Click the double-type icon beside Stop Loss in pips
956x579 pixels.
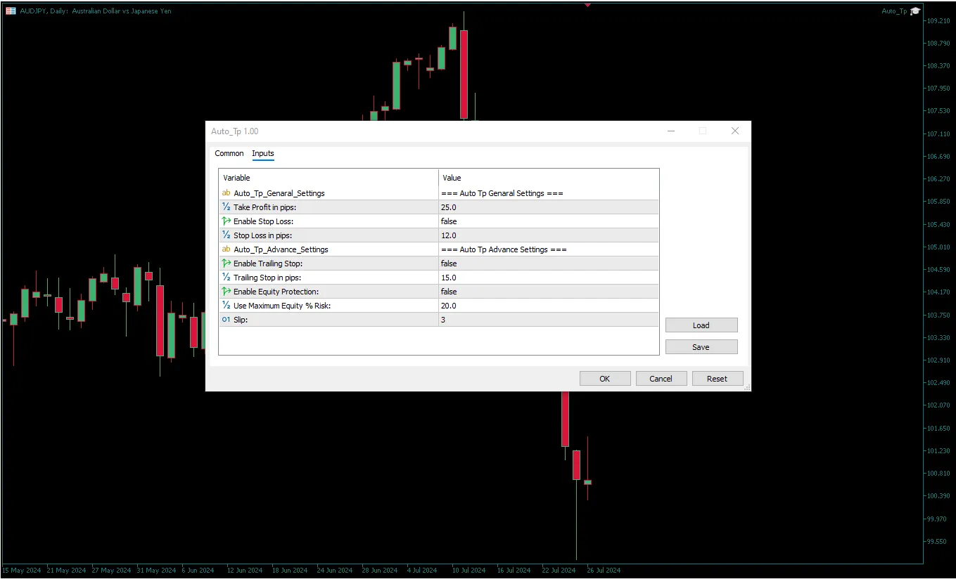[226, 235]
